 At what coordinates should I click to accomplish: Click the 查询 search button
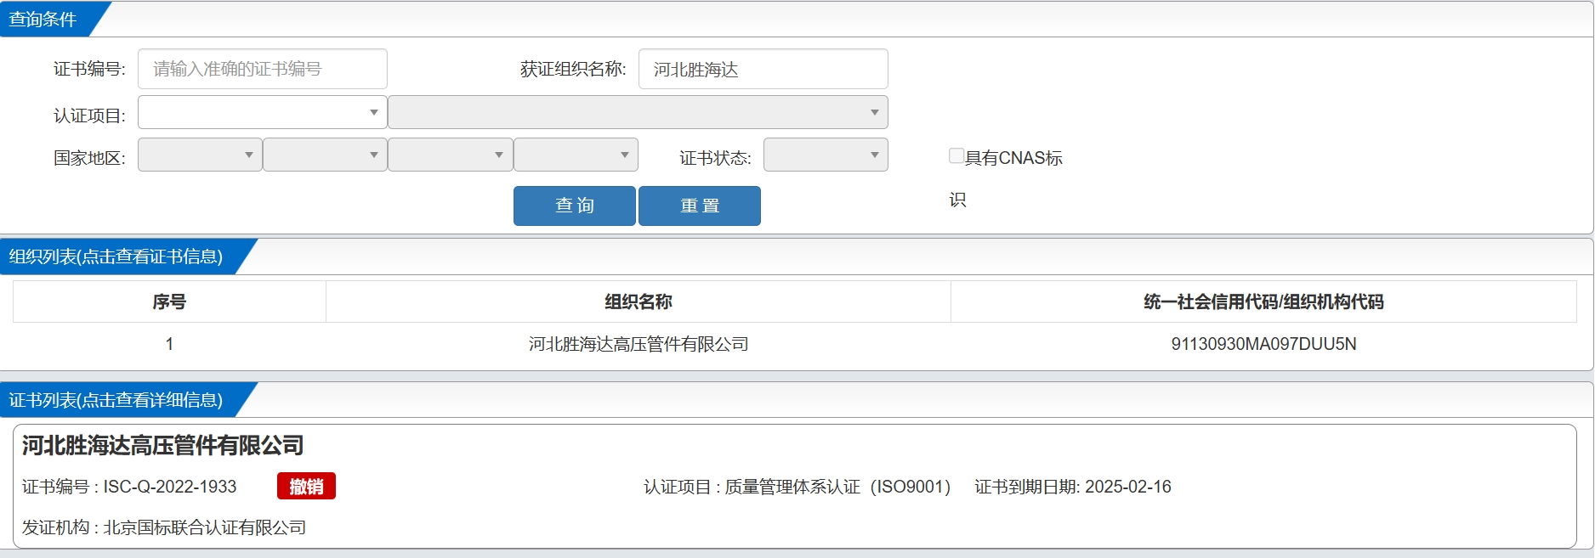point(575,206)
